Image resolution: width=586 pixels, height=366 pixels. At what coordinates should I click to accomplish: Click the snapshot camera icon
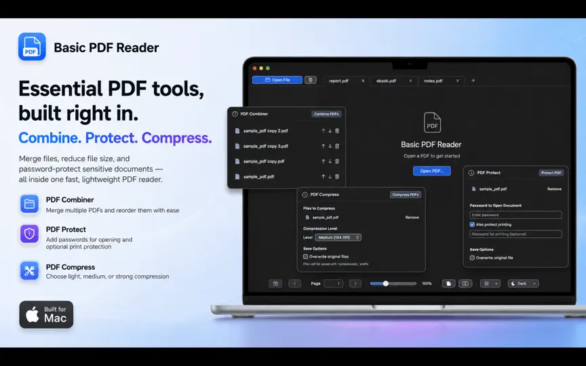click(275, 283)
